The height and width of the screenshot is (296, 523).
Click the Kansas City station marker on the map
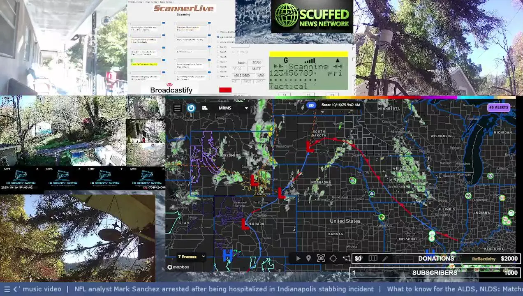(382, 217)
